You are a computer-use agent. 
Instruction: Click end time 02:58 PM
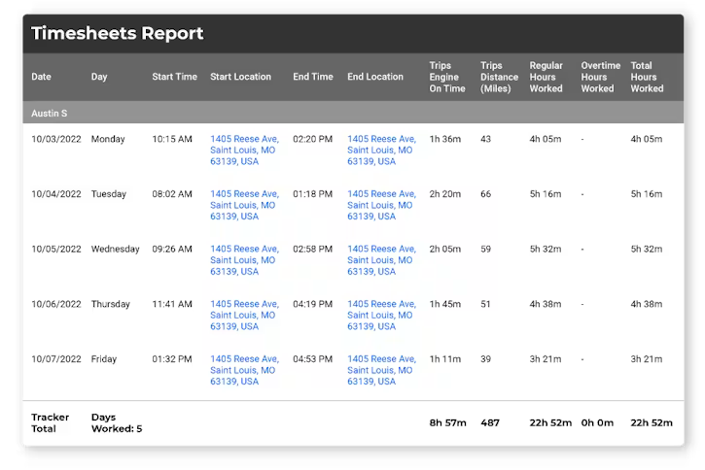(x=312, y=250)
